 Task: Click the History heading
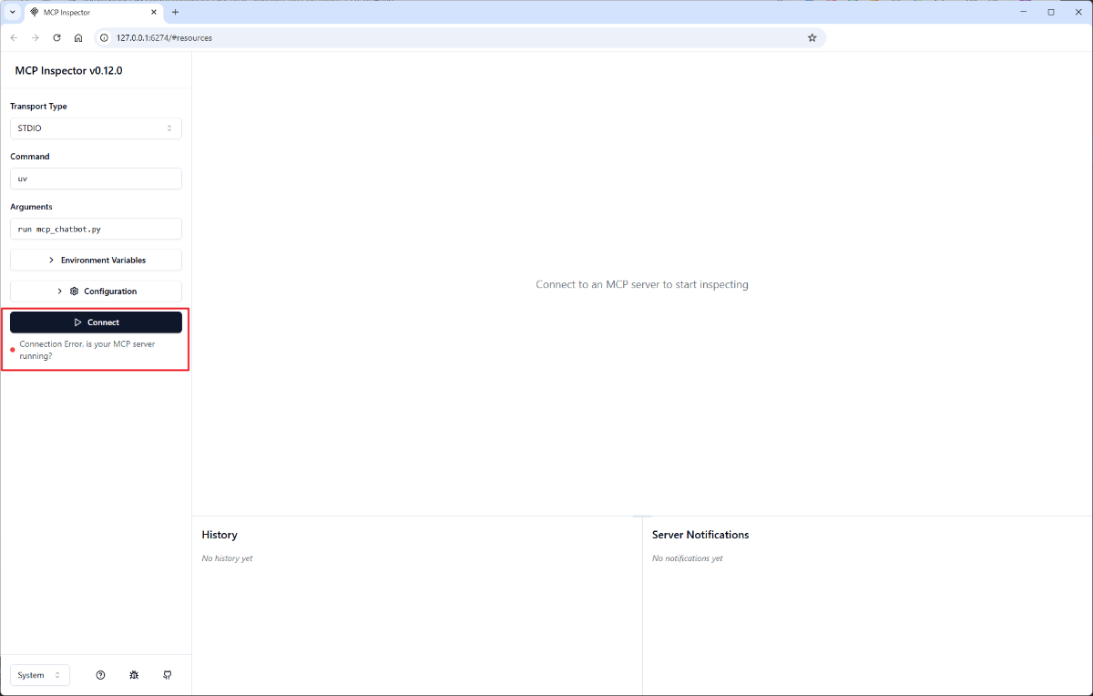tap(220, 535)
